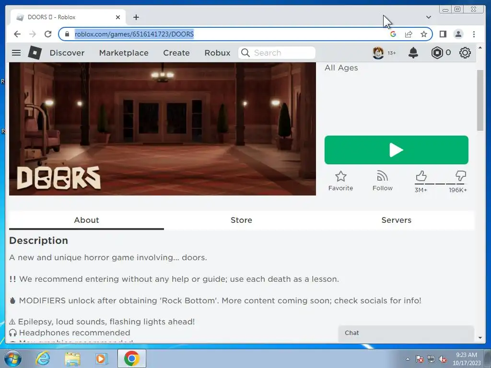Image resolution: width=491 pixels, height=368 pixels.
Task: Play the DOORS game
Action: coord(396,150)
